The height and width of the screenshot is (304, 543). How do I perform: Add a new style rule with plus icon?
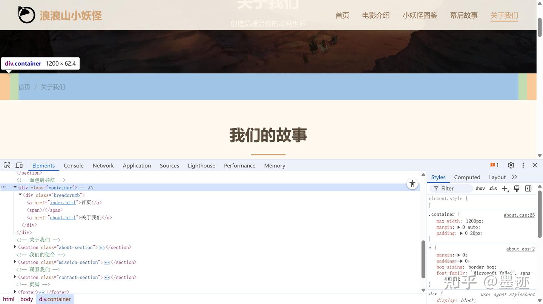(x=505, y=189)
